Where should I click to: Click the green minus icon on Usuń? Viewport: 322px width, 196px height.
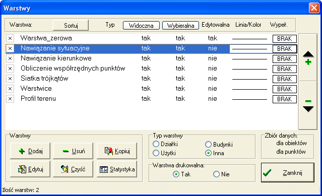(66, 152)
